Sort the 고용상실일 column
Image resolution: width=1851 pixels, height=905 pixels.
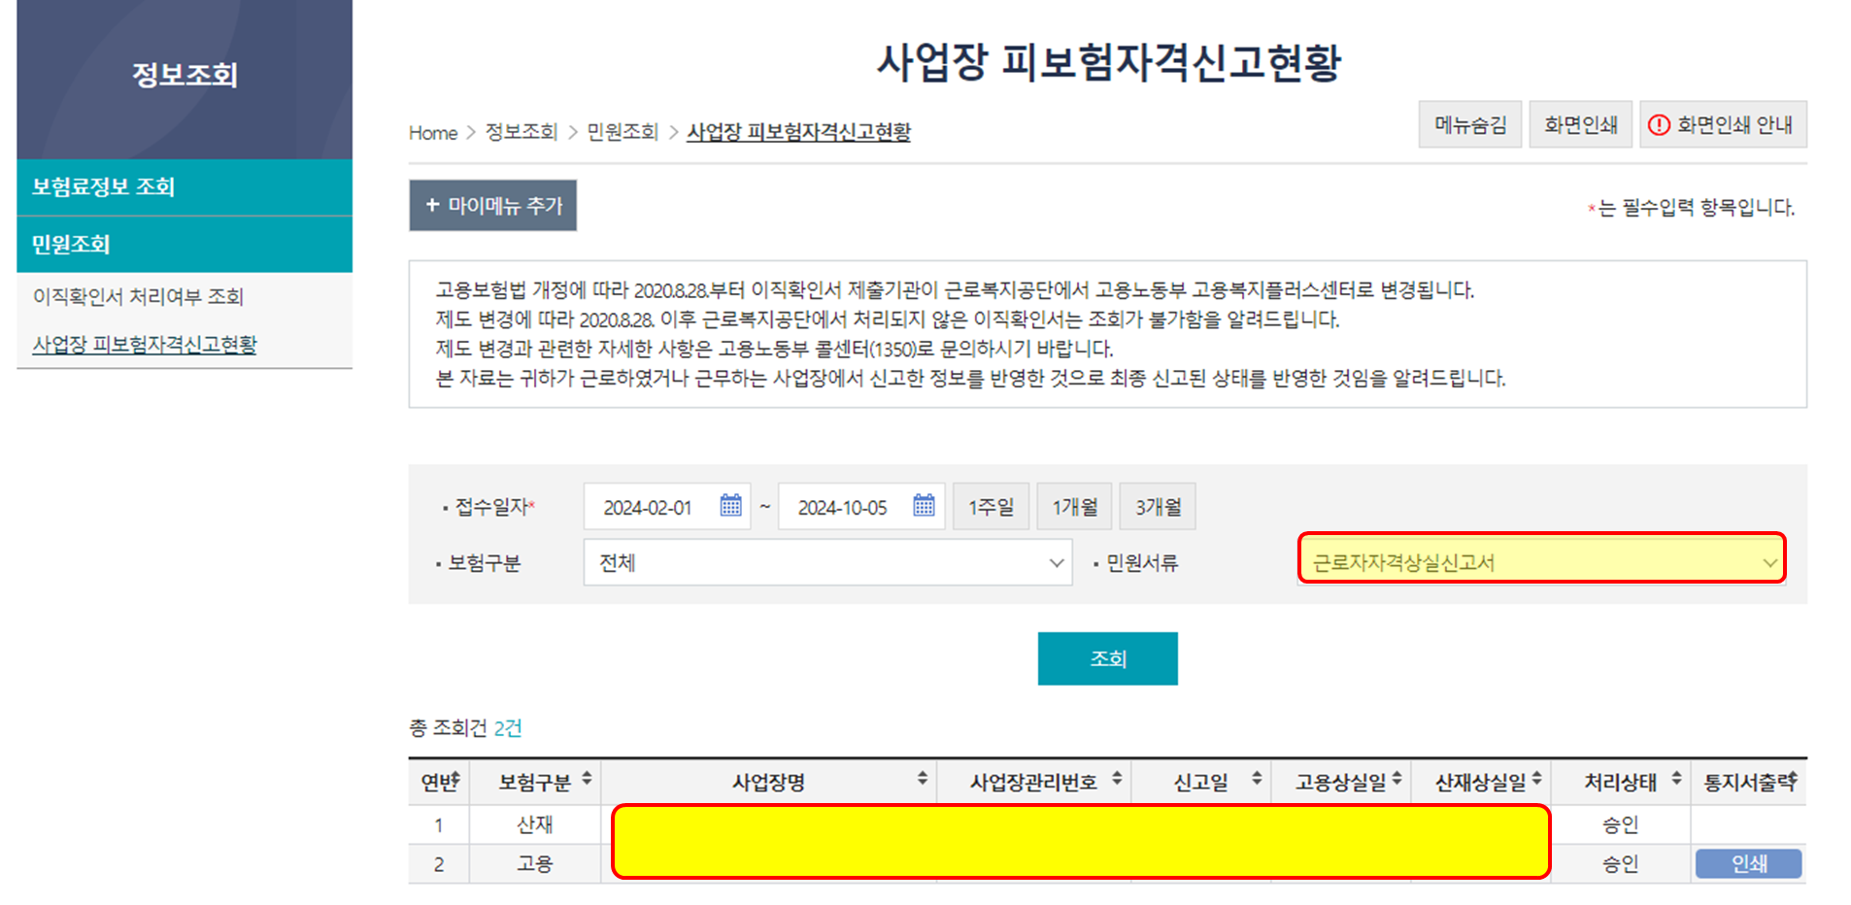coord(1398,781)
